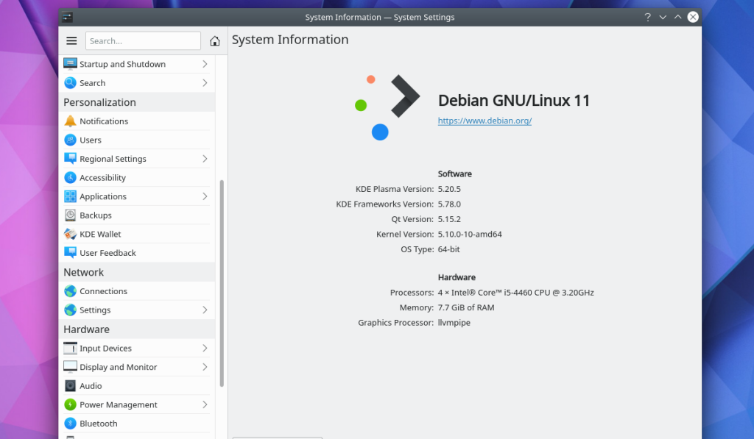The height and width of the screenshot is (439, 754).
Task: Expand Input Devices chevron
Action: [x=205, y=348]
